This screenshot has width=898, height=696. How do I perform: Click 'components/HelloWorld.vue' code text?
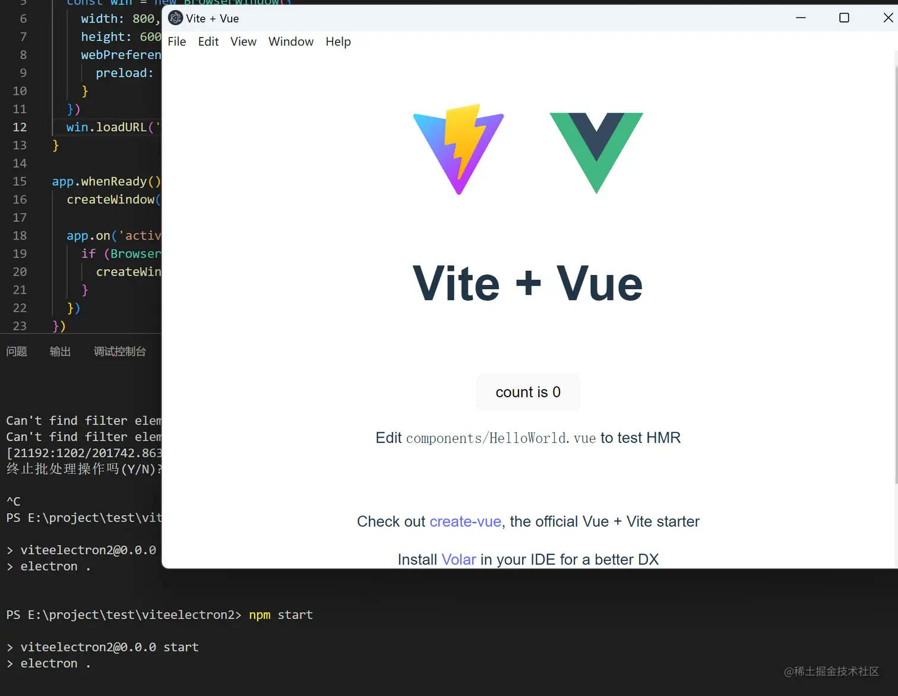pyautogui.click(x=501, y=438)
